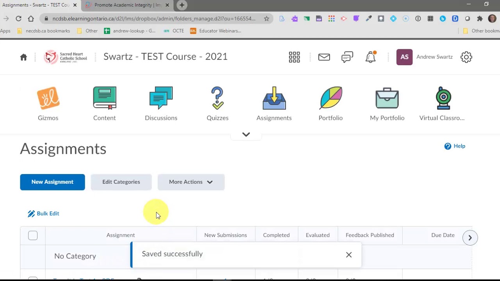The width and height of the screenshot is (500, 281).
Task: Open the admin tools gear icon
Action: [x=466, y=57]
